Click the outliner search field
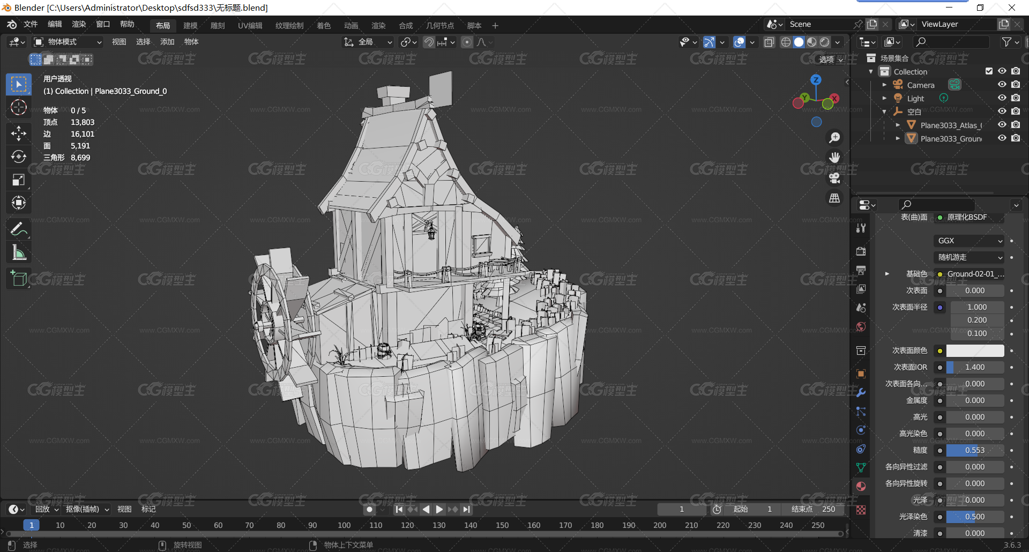 tap(951, 42)
